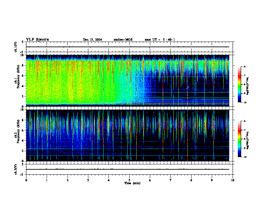
Task: Click time axis tick label "5"
Action: [x=129, y=180]
